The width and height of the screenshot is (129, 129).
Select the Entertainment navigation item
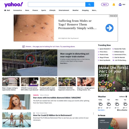pos(64,10)
